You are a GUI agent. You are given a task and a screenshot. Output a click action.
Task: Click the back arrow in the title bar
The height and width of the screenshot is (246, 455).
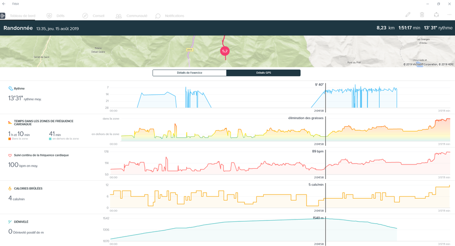[x=4, y=4]
